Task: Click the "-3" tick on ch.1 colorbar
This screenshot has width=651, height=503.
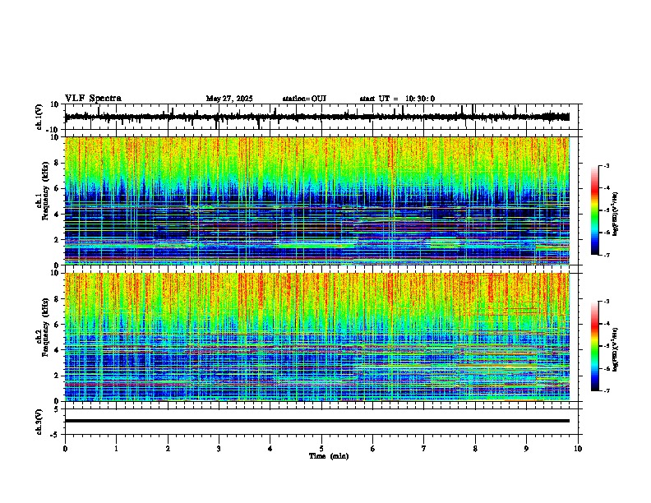Action: (607, 165)
